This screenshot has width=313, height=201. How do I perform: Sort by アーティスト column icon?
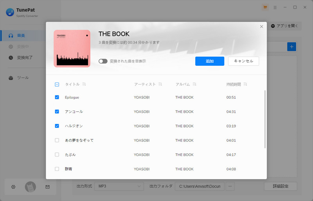pyautogui.click(x=160, y=84)
